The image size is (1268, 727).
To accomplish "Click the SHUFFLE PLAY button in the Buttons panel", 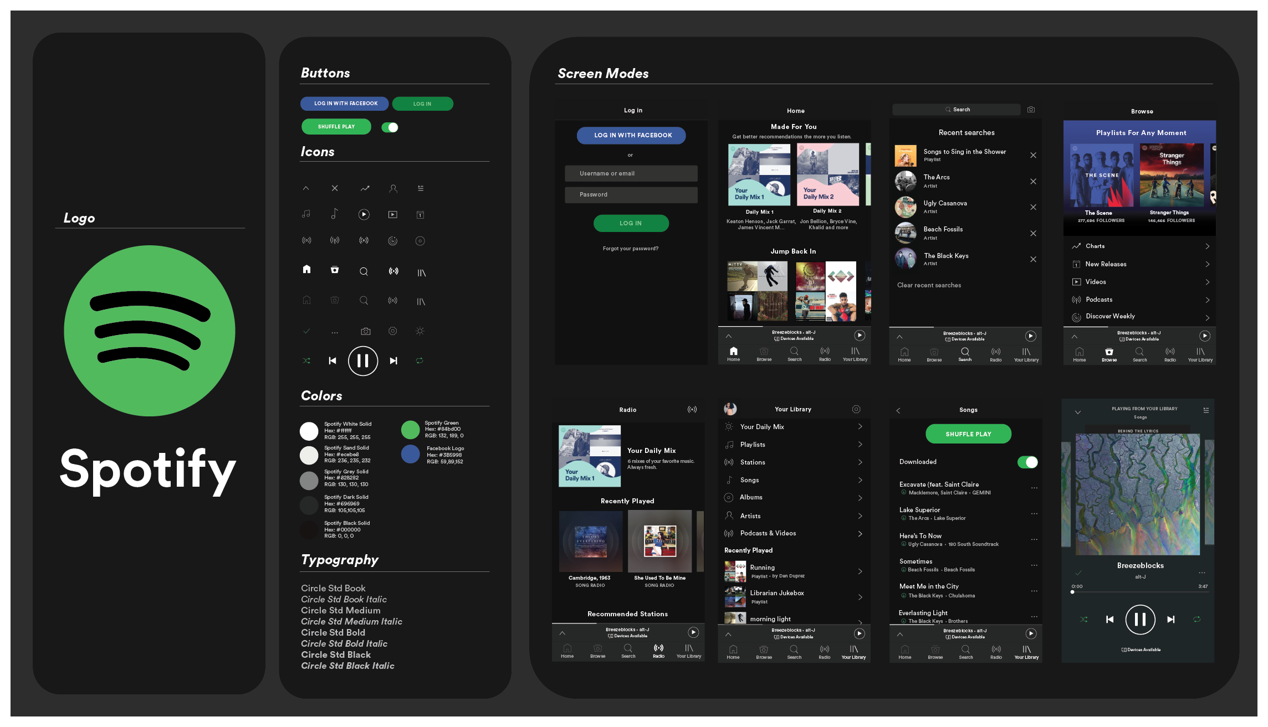I will (x=336, y=127).
